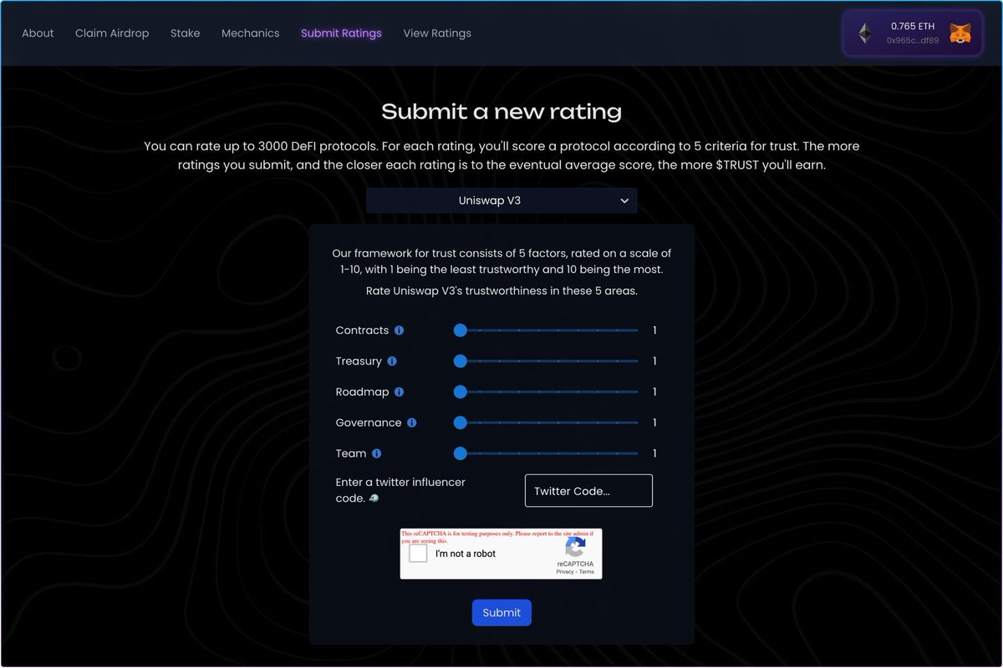Adjust the Contracts rating slider
The image size is (1003, 668).
coord(460,330)
